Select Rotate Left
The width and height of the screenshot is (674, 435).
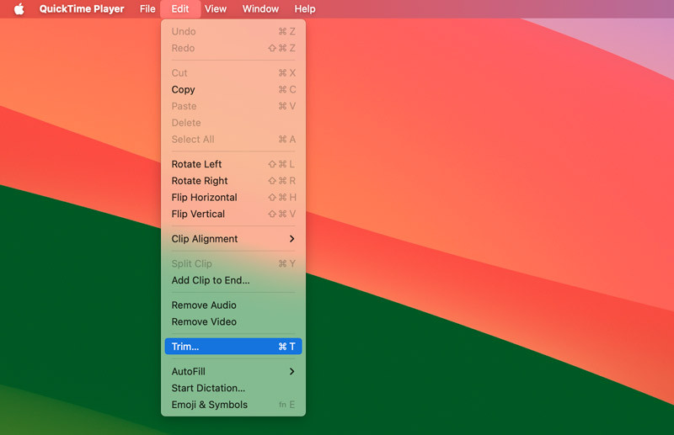(233, 164)
